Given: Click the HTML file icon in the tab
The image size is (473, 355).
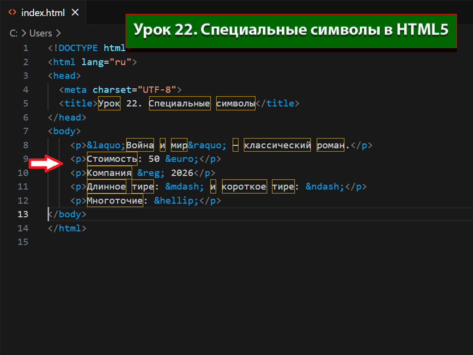Looking at the screenshot, I should click(x=13, y=12).
